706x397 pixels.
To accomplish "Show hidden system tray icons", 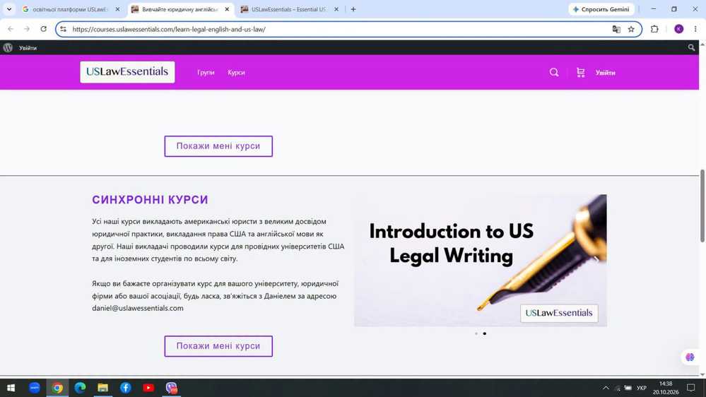I will coord(606,388).
